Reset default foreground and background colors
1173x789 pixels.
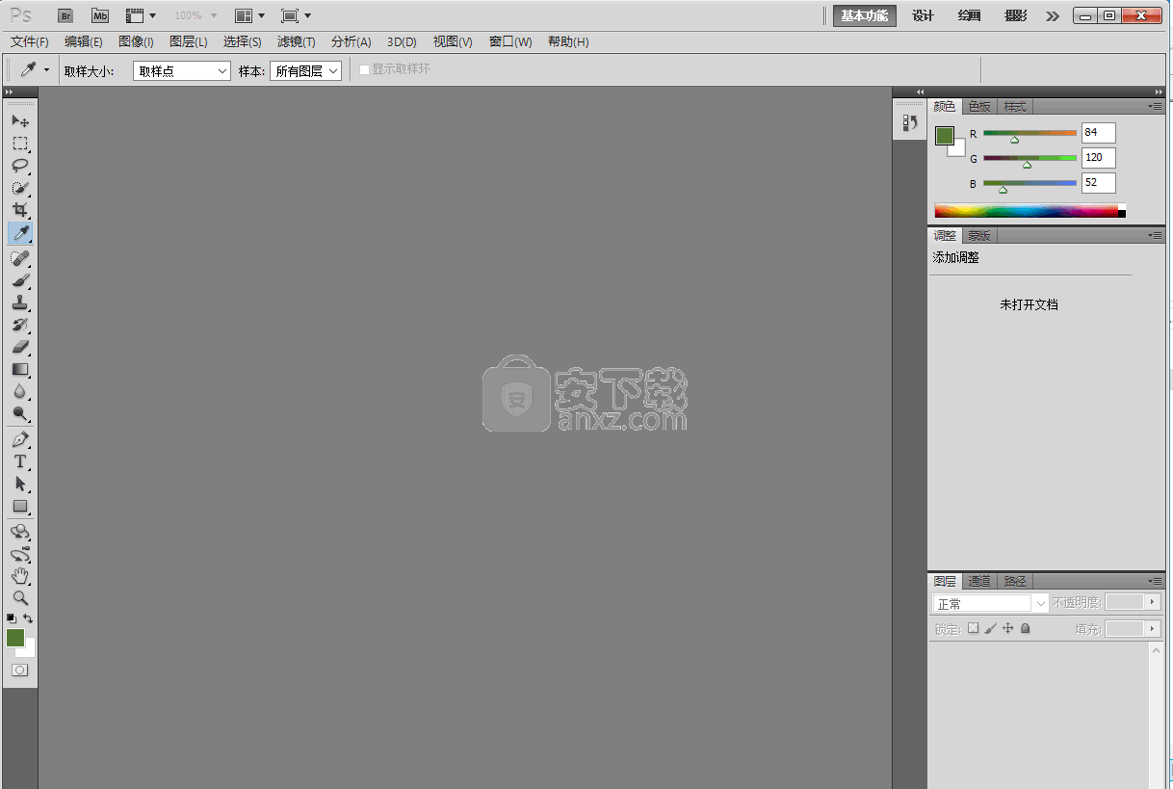(12, 618)
